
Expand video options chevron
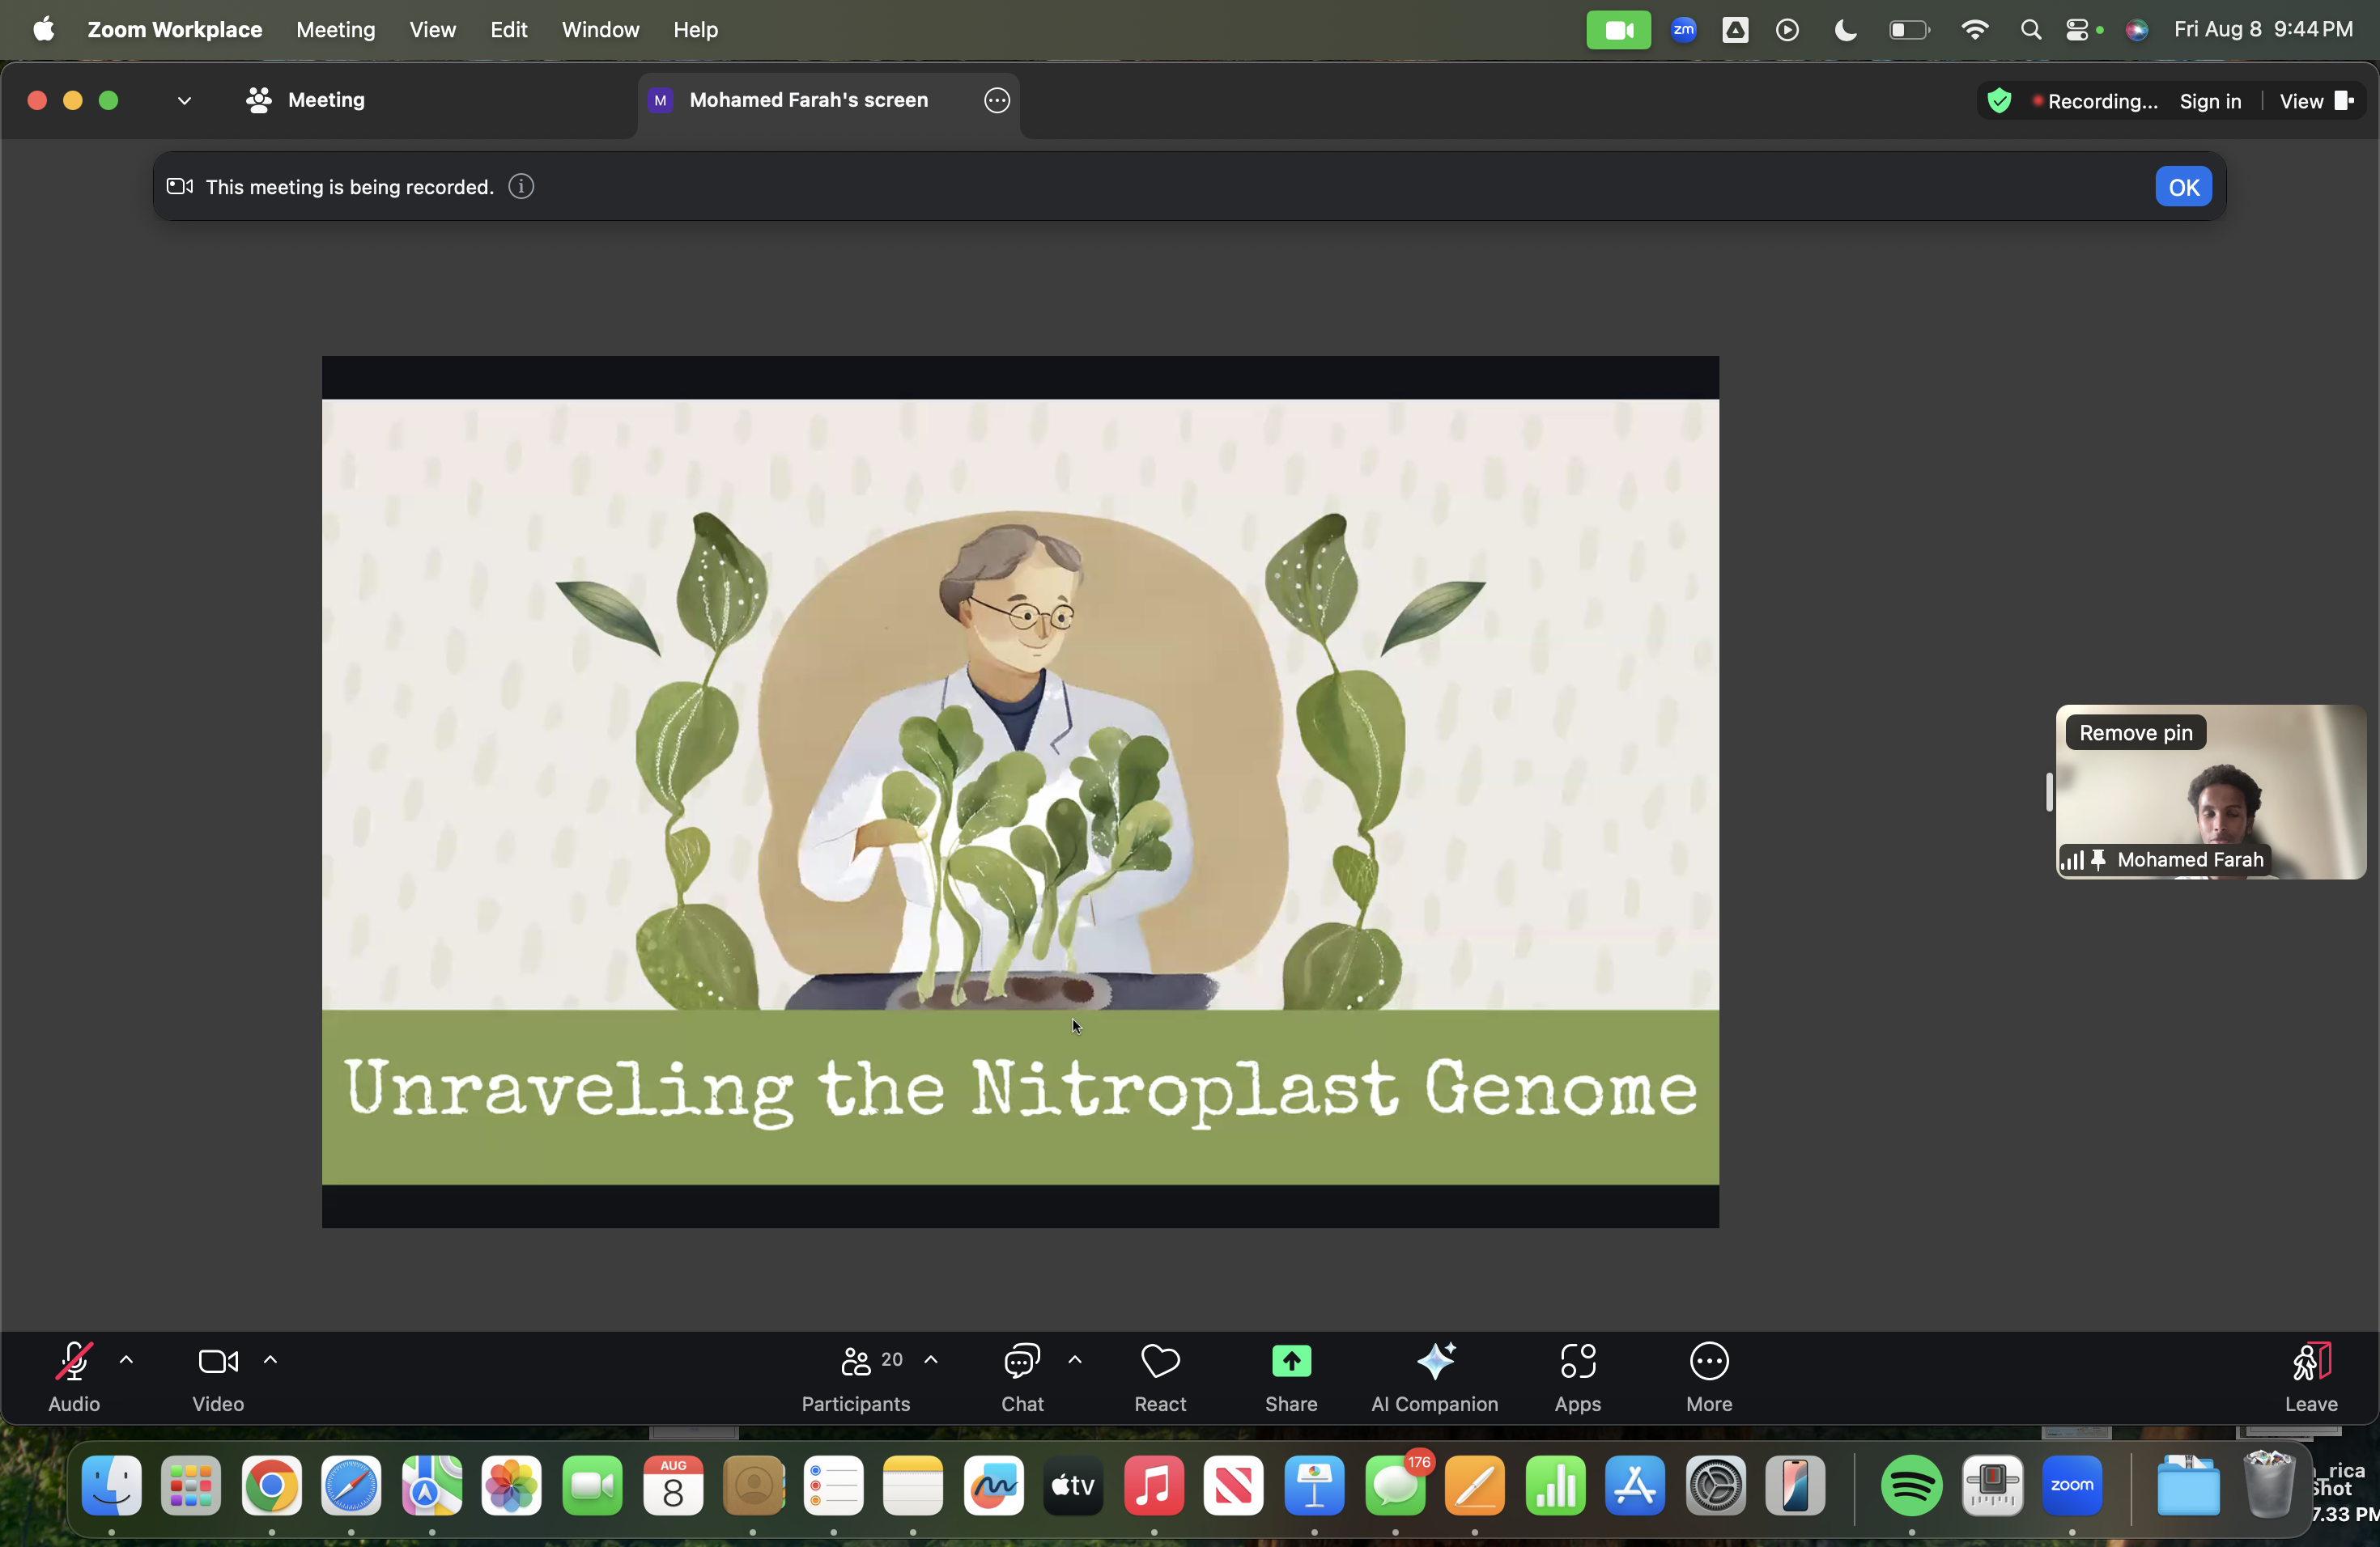(x=270, y=1360)
